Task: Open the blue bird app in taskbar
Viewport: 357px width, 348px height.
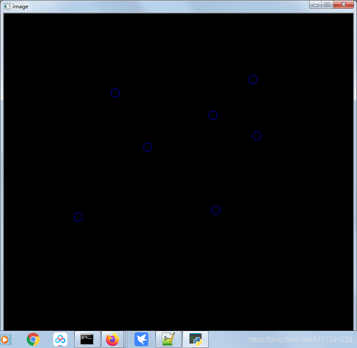Action: pyautogui.click(x=141, y=339)
